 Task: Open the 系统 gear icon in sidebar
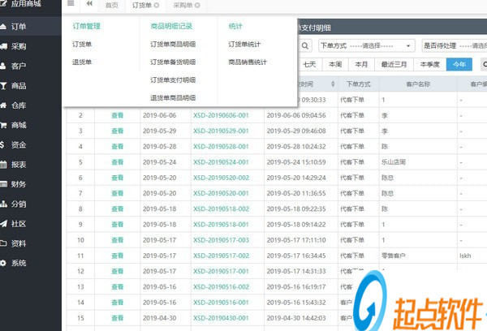click(x=3, y=263)
